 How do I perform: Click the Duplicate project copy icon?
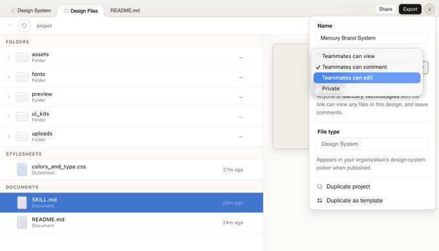(x=320, y=186)
